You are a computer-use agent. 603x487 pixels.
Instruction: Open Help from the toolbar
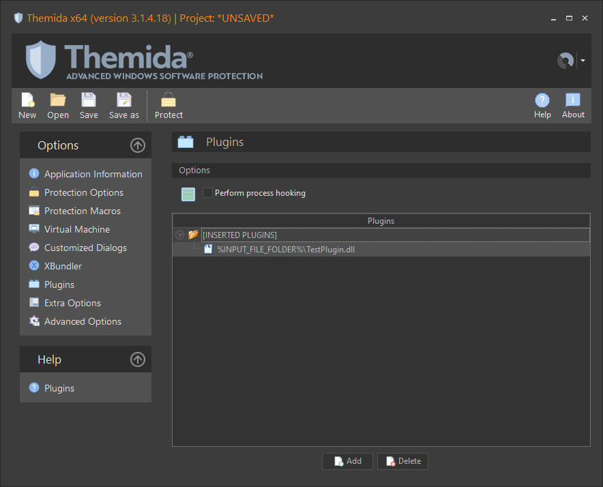click(x=542, y=106)
